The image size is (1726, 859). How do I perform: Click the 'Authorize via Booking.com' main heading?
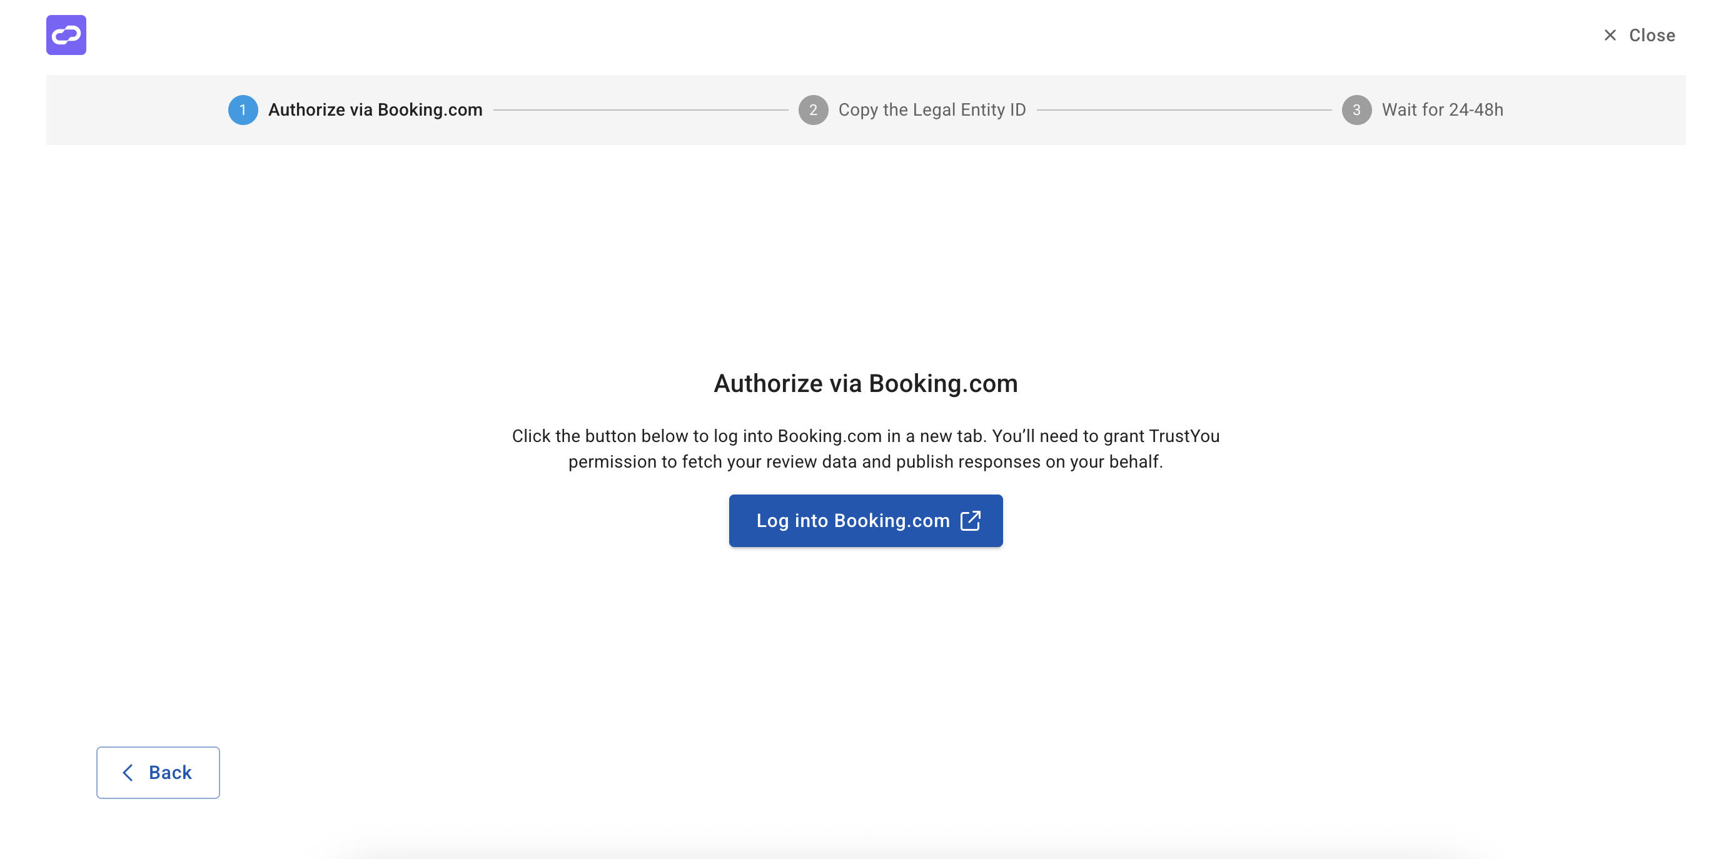point(866,383)
